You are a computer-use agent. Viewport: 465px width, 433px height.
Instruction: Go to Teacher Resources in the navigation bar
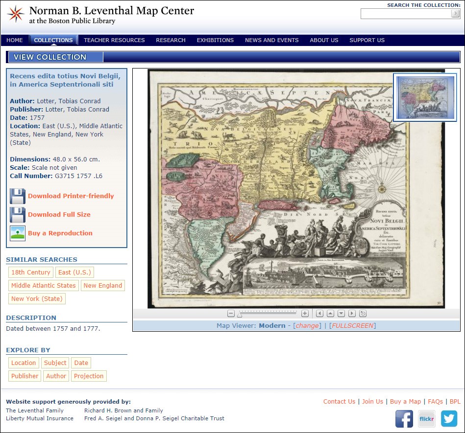pyautogui.click(x=114, y=40)
